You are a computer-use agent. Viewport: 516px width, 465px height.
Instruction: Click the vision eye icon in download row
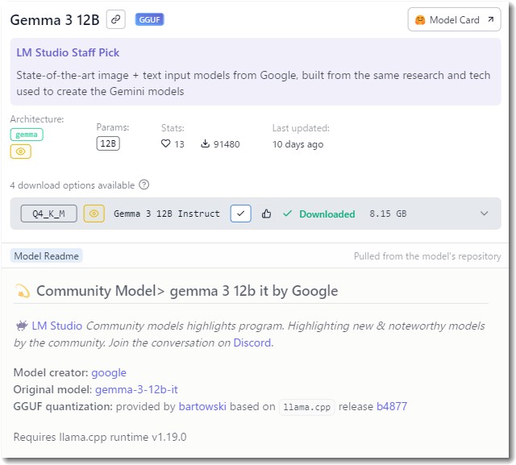[94, 214]
